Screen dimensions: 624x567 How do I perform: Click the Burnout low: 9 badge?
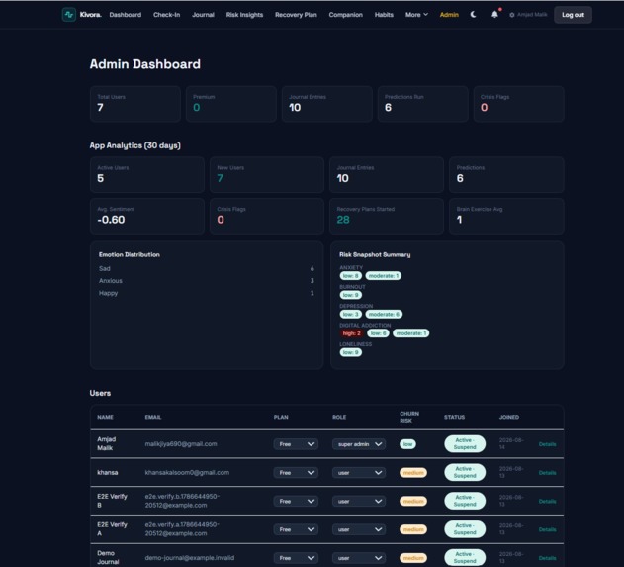tap(351, 295)
